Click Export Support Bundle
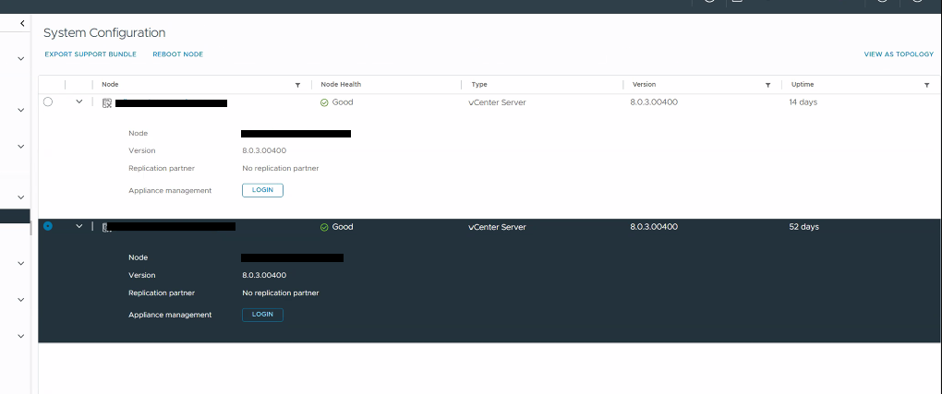Screen dimensions: 942x394 tap(91, 54)
